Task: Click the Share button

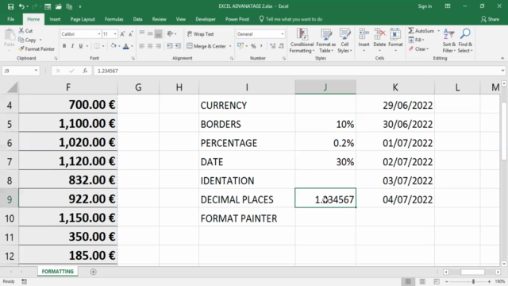Action: 490,19
